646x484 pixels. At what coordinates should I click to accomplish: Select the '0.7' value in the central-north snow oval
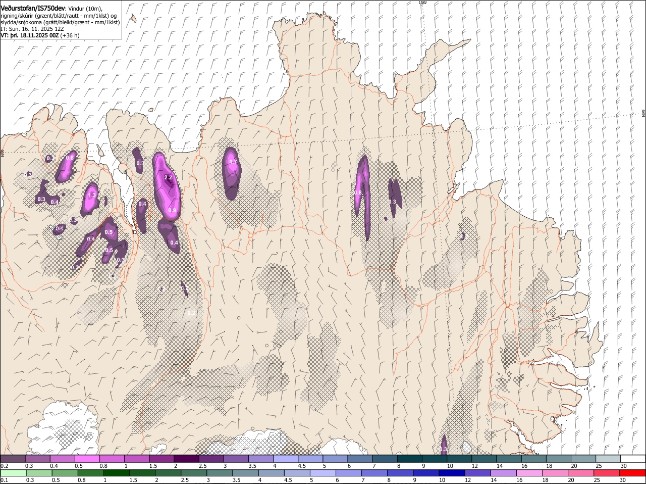233,162
